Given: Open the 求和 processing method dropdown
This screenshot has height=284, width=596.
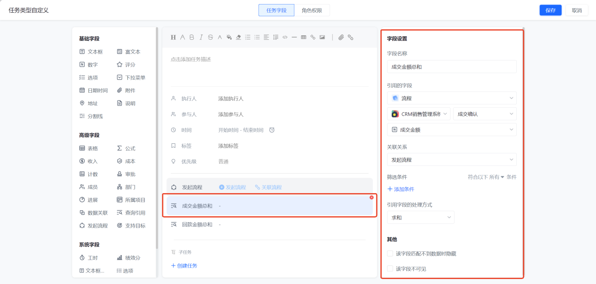Looking at the screenshot, I should [421, 218].
